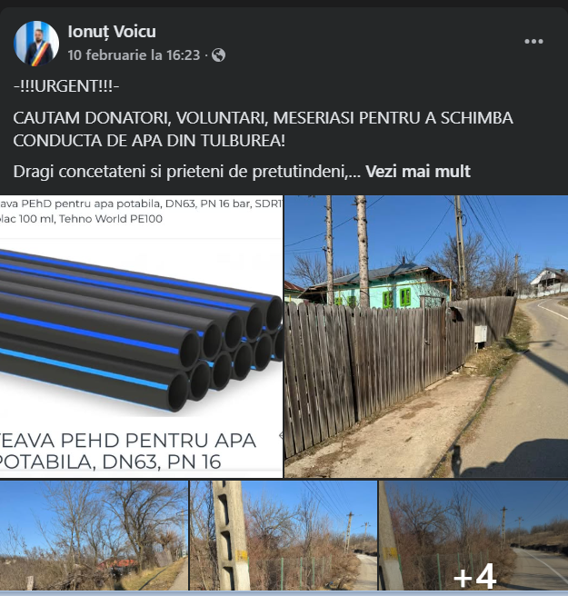This screenshot has height=596, width=568.
Task: Click the Ionuț Voicu author name
Action: click(x=112, y=32)
